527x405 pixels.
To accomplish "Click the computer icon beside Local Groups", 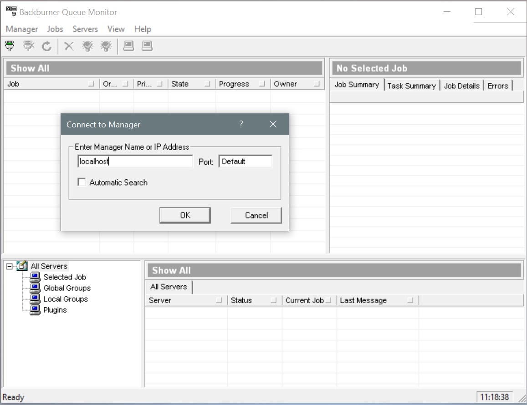I will 35,299.
